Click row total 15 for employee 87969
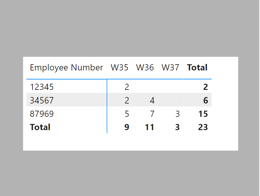This screenshot has height=196, width=260. click(203, 114)
